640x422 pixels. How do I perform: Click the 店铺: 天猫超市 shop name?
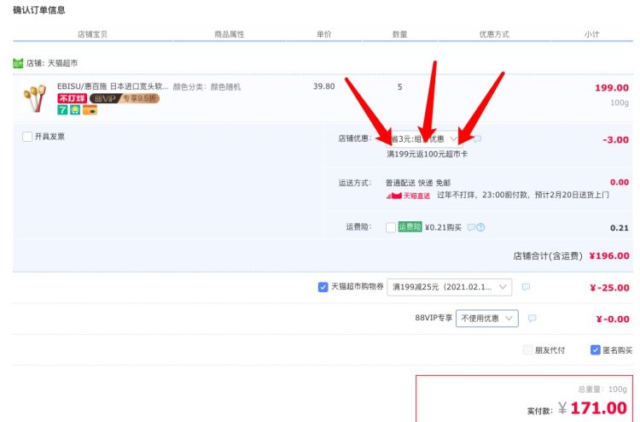(52, 63)
